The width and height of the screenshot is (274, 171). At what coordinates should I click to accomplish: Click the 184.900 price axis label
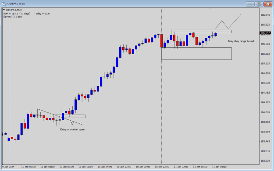pos(265,73)
